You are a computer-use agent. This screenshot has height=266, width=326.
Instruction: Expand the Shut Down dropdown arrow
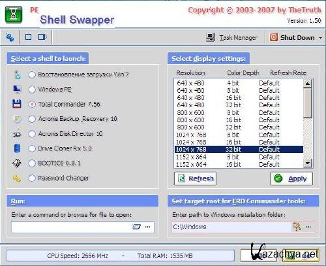click(320, 38)
